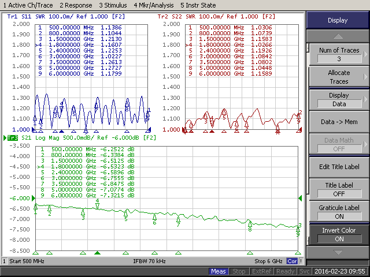Open the 5 Instr State menu

[x=198, y=5]
